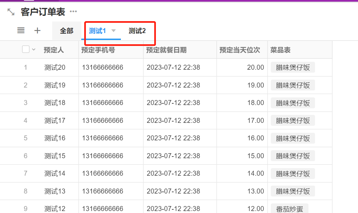Screen dimensions: 358x213
Task: Click the 预定人 column header
Action: click(54, 50)
